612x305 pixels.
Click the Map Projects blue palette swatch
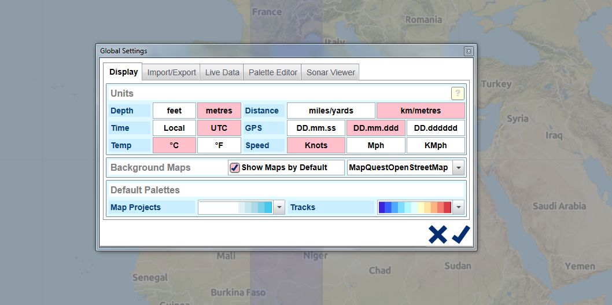tap(235, 207)
